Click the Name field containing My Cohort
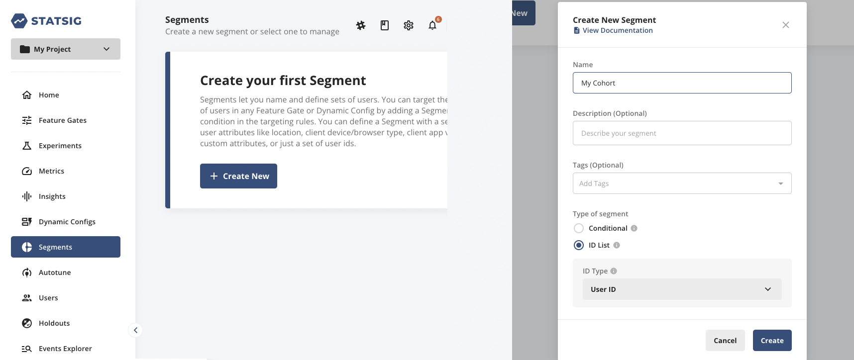Screen dimensions: 854x360 coord(682,83)
